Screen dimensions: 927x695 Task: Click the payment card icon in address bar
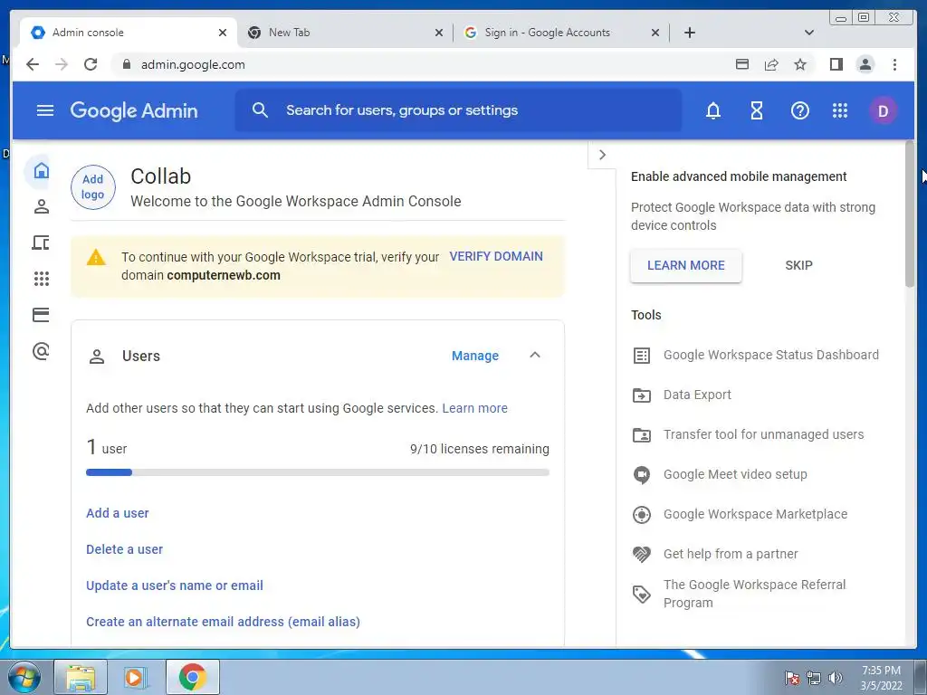pos(742,64)
